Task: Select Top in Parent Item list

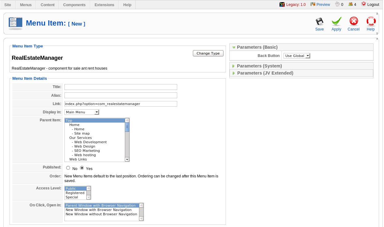Action: (x=95, y=120)
